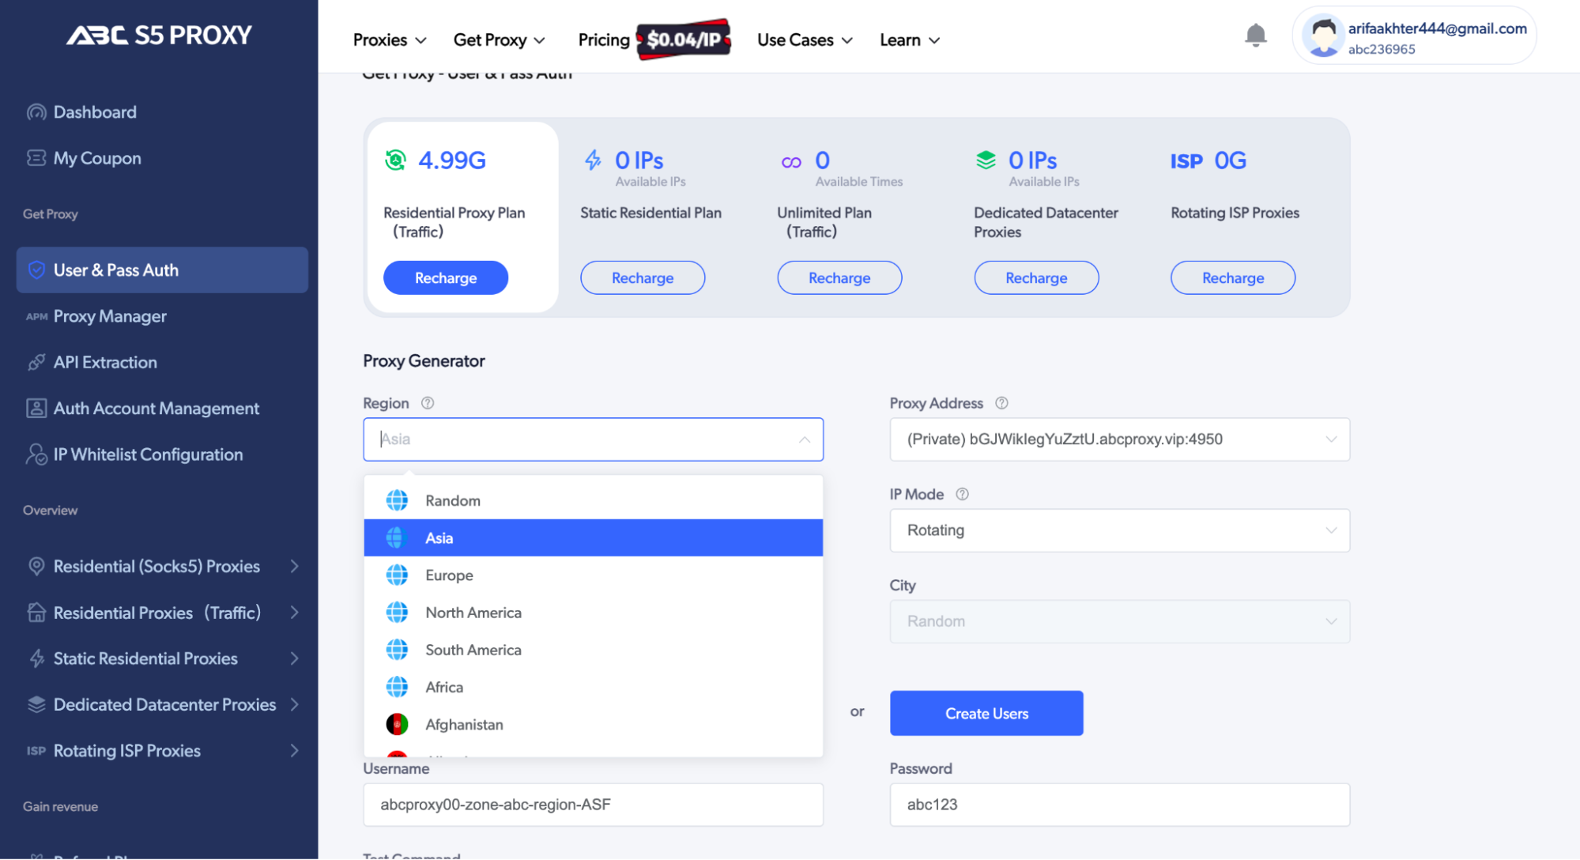The image size is (1580, 860).
Task: Open the Proxies top menu
Action: (x=390, y=40)
